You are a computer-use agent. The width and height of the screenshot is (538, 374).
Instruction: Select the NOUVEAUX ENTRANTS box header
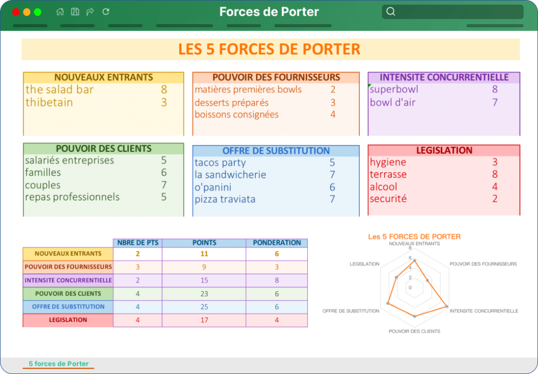[x=104, y=78]
